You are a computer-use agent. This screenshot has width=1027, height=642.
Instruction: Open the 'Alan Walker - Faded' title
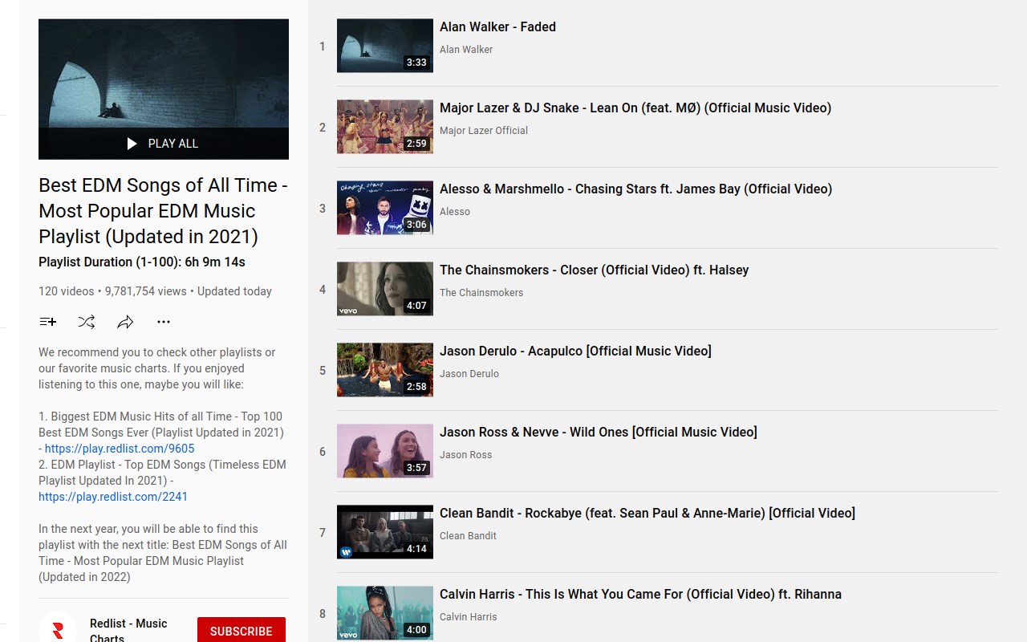pos(497,26)
